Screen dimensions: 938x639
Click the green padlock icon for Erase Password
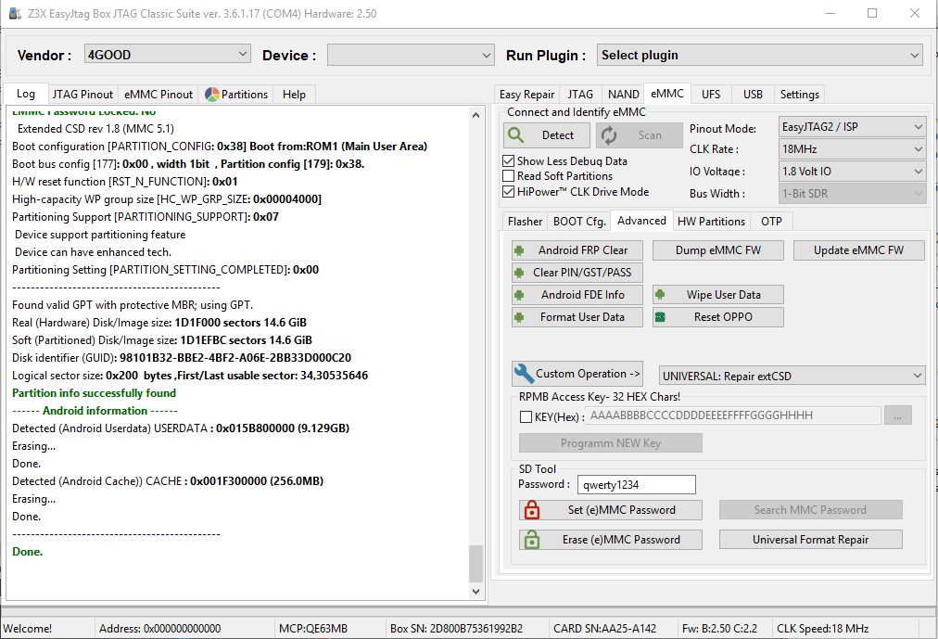point(532,539)
